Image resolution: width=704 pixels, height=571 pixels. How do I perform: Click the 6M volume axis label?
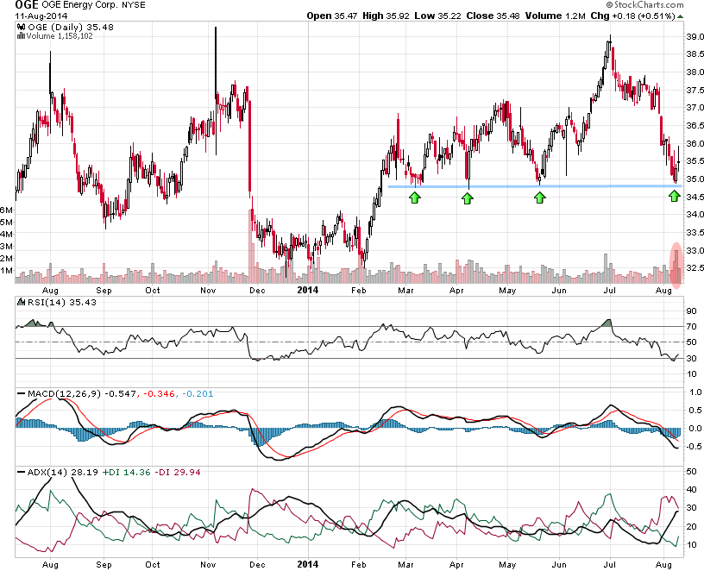coord(6,210)
